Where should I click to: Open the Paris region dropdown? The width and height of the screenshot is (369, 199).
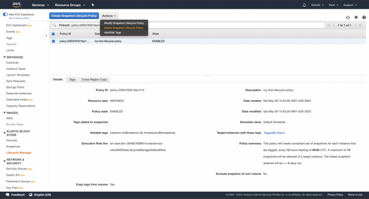pos(332,5)
